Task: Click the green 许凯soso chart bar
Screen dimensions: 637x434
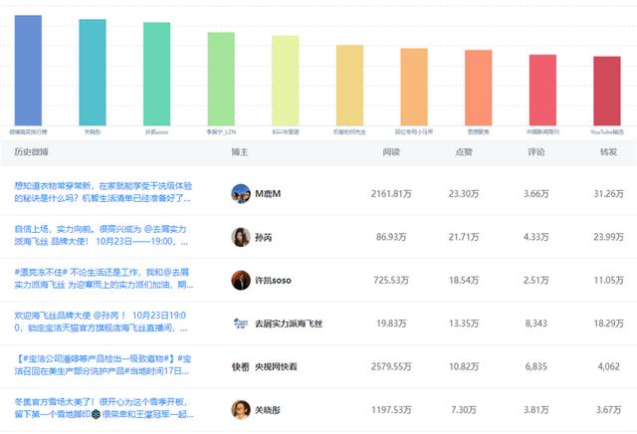Action: tap(156, 74)
